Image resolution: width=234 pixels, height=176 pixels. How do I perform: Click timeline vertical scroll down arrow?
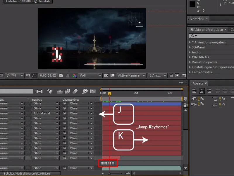pyautogui.click(x=185, y=168)
